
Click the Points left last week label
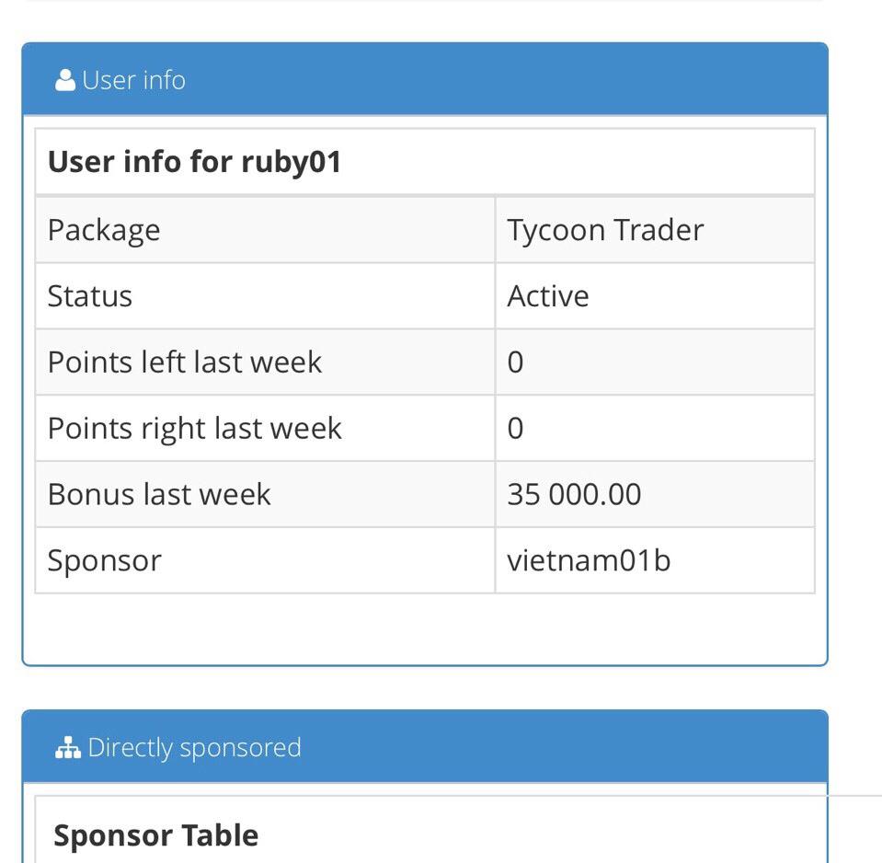coord(185,362)
